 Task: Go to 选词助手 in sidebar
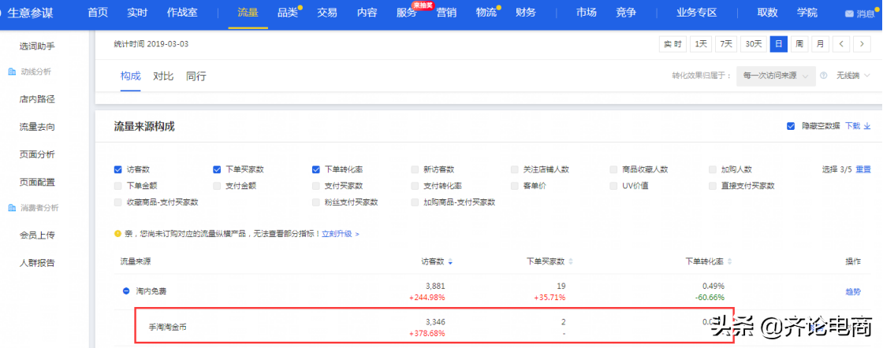[37, 46]
